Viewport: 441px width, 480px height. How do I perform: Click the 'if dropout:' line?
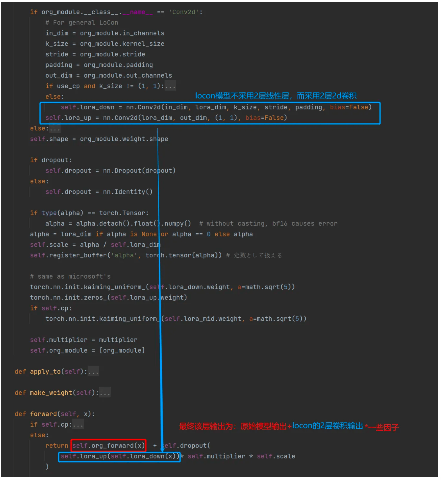click(x=51, y=160)
